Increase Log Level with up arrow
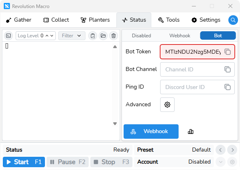Screen dimensions: 240x170 (47, 36)
